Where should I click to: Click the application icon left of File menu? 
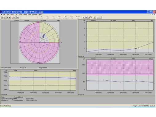click(1, 14)
